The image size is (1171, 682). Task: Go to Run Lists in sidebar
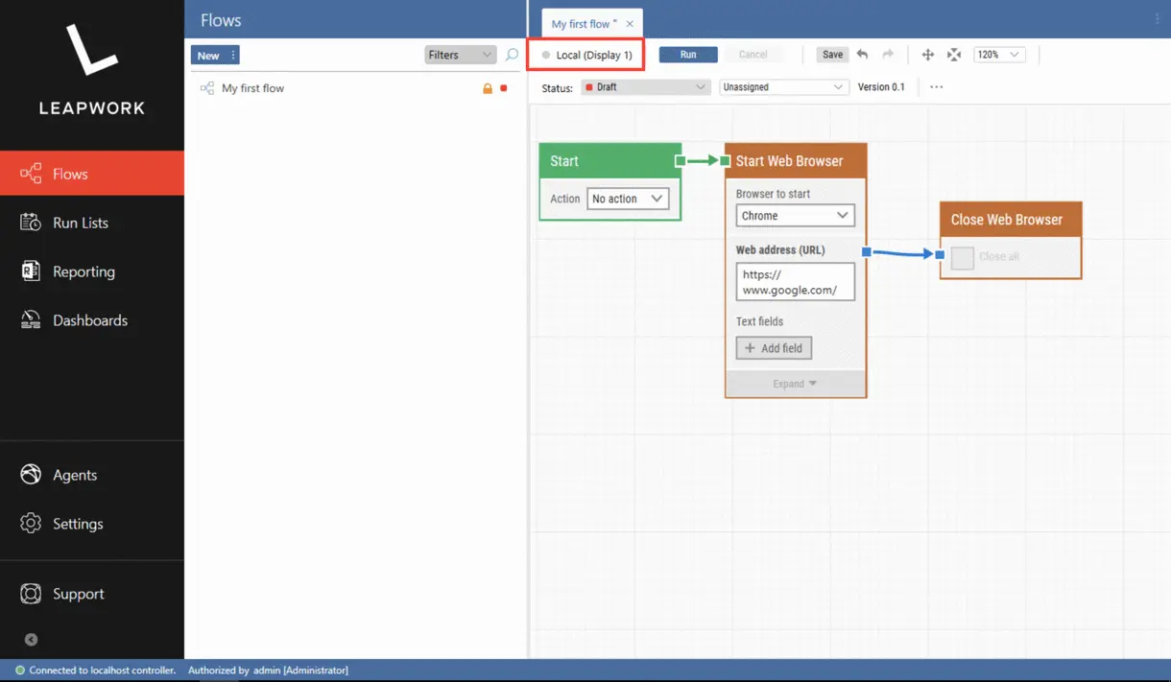tap(81, 223)
